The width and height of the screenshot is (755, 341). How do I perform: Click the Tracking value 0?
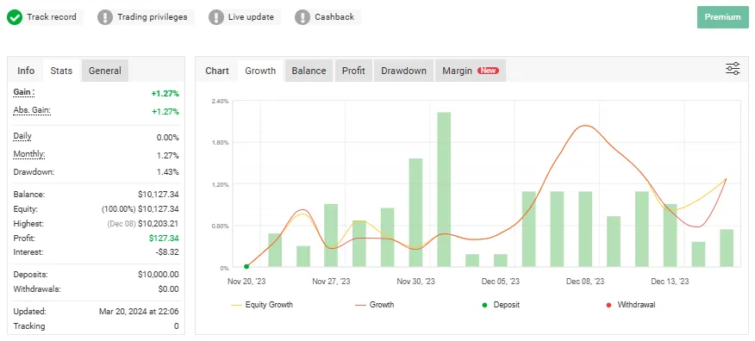click(176, 326)
